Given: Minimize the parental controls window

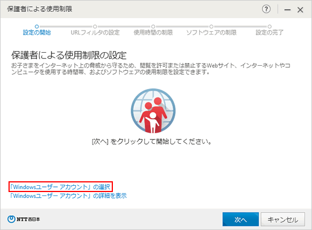Looking at the screenshot, I should (x=288, y=10).
